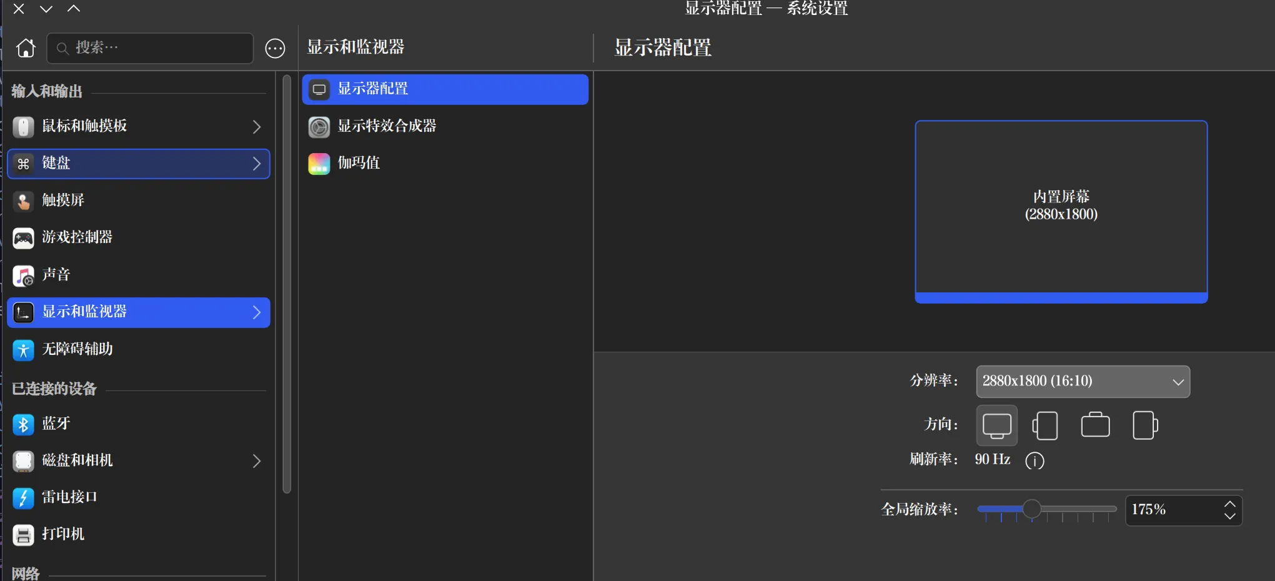The image size is (1275, 581).
Task: Open the Compositor (显示特效合成器) page item
Action: click(387, 126)
